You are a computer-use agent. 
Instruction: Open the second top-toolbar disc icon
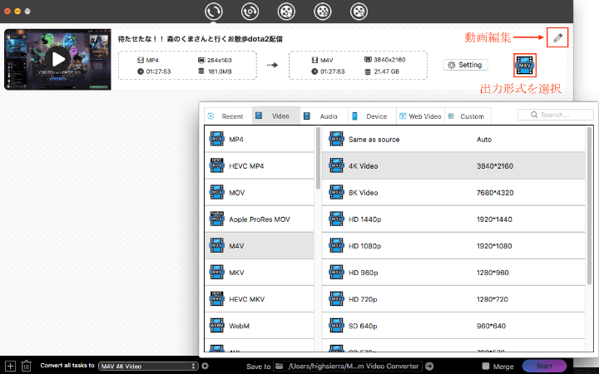coord(250,12)
